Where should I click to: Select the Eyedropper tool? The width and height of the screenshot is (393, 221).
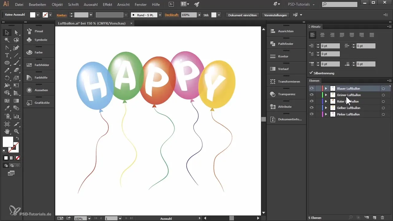click(x=7, y=108)
